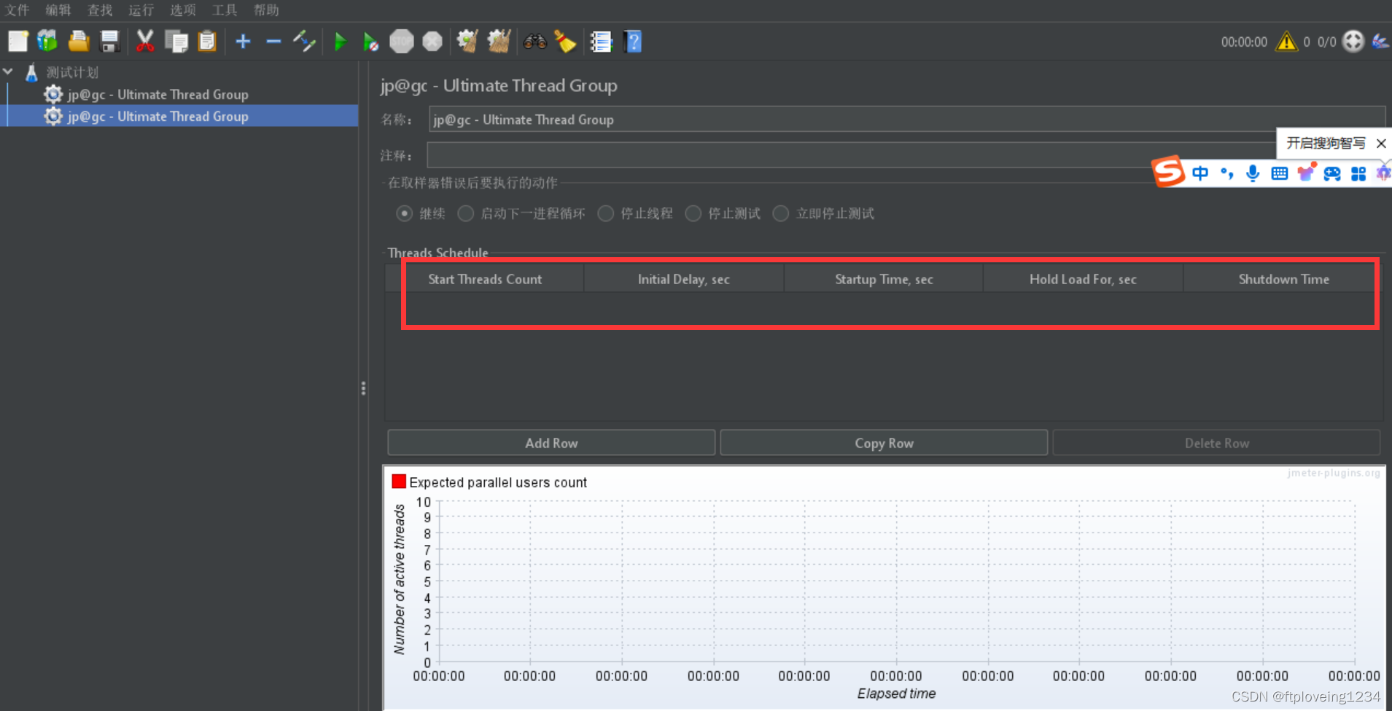The width and height of the screenshot is (1392, 711).
Task: Click Start no pauses icon
Action: (370, 42)
